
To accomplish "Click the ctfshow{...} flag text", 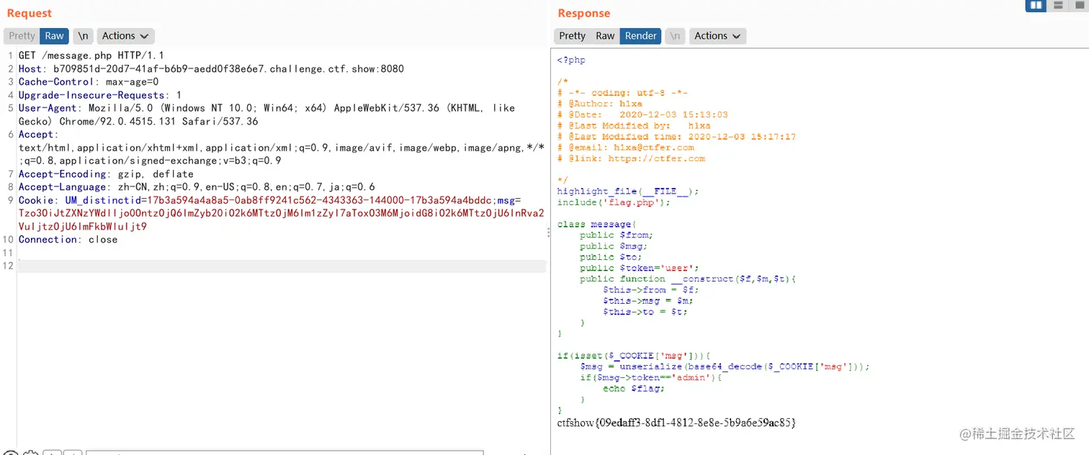I will pyautogui.click(x=676, y=423).
